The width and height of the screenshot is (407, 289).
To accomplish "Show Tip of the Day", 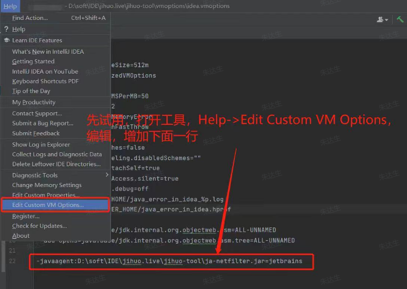I will (x=56, y=91).
